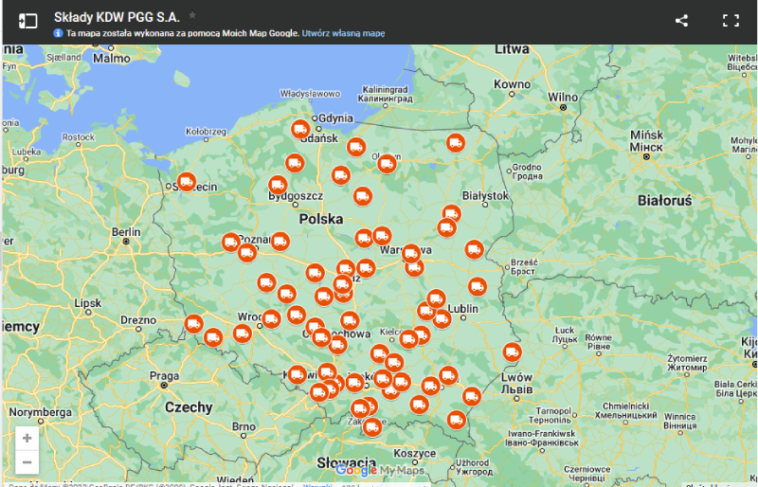Share this map
758x487 pixels.
tap(681, 20)
